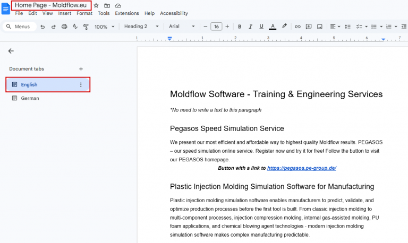The image size is (408, 243).
Task: Open the pegasos.pe-group.de hyperlink
Action: tap(301, 168)
